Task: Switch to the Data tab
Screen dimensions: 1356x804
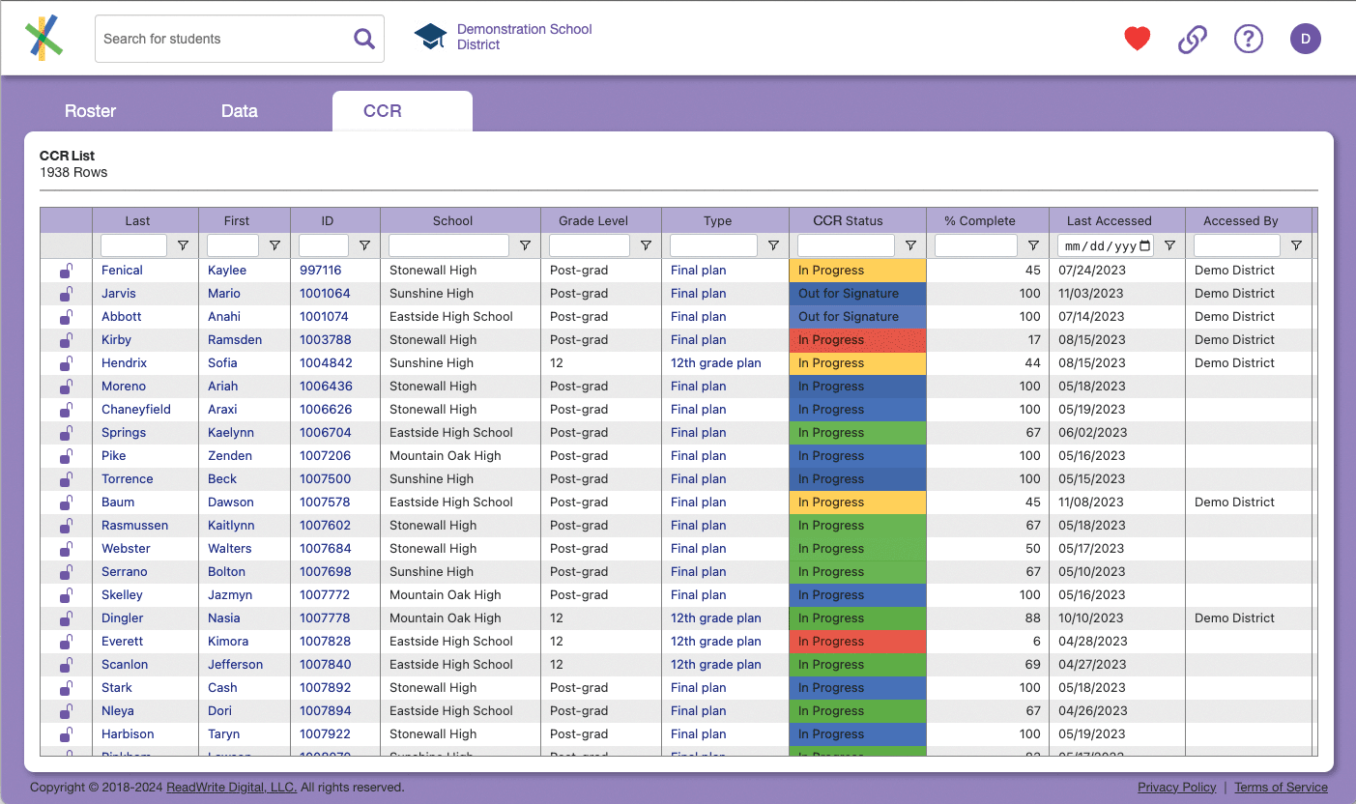Action: coord(239,111)
